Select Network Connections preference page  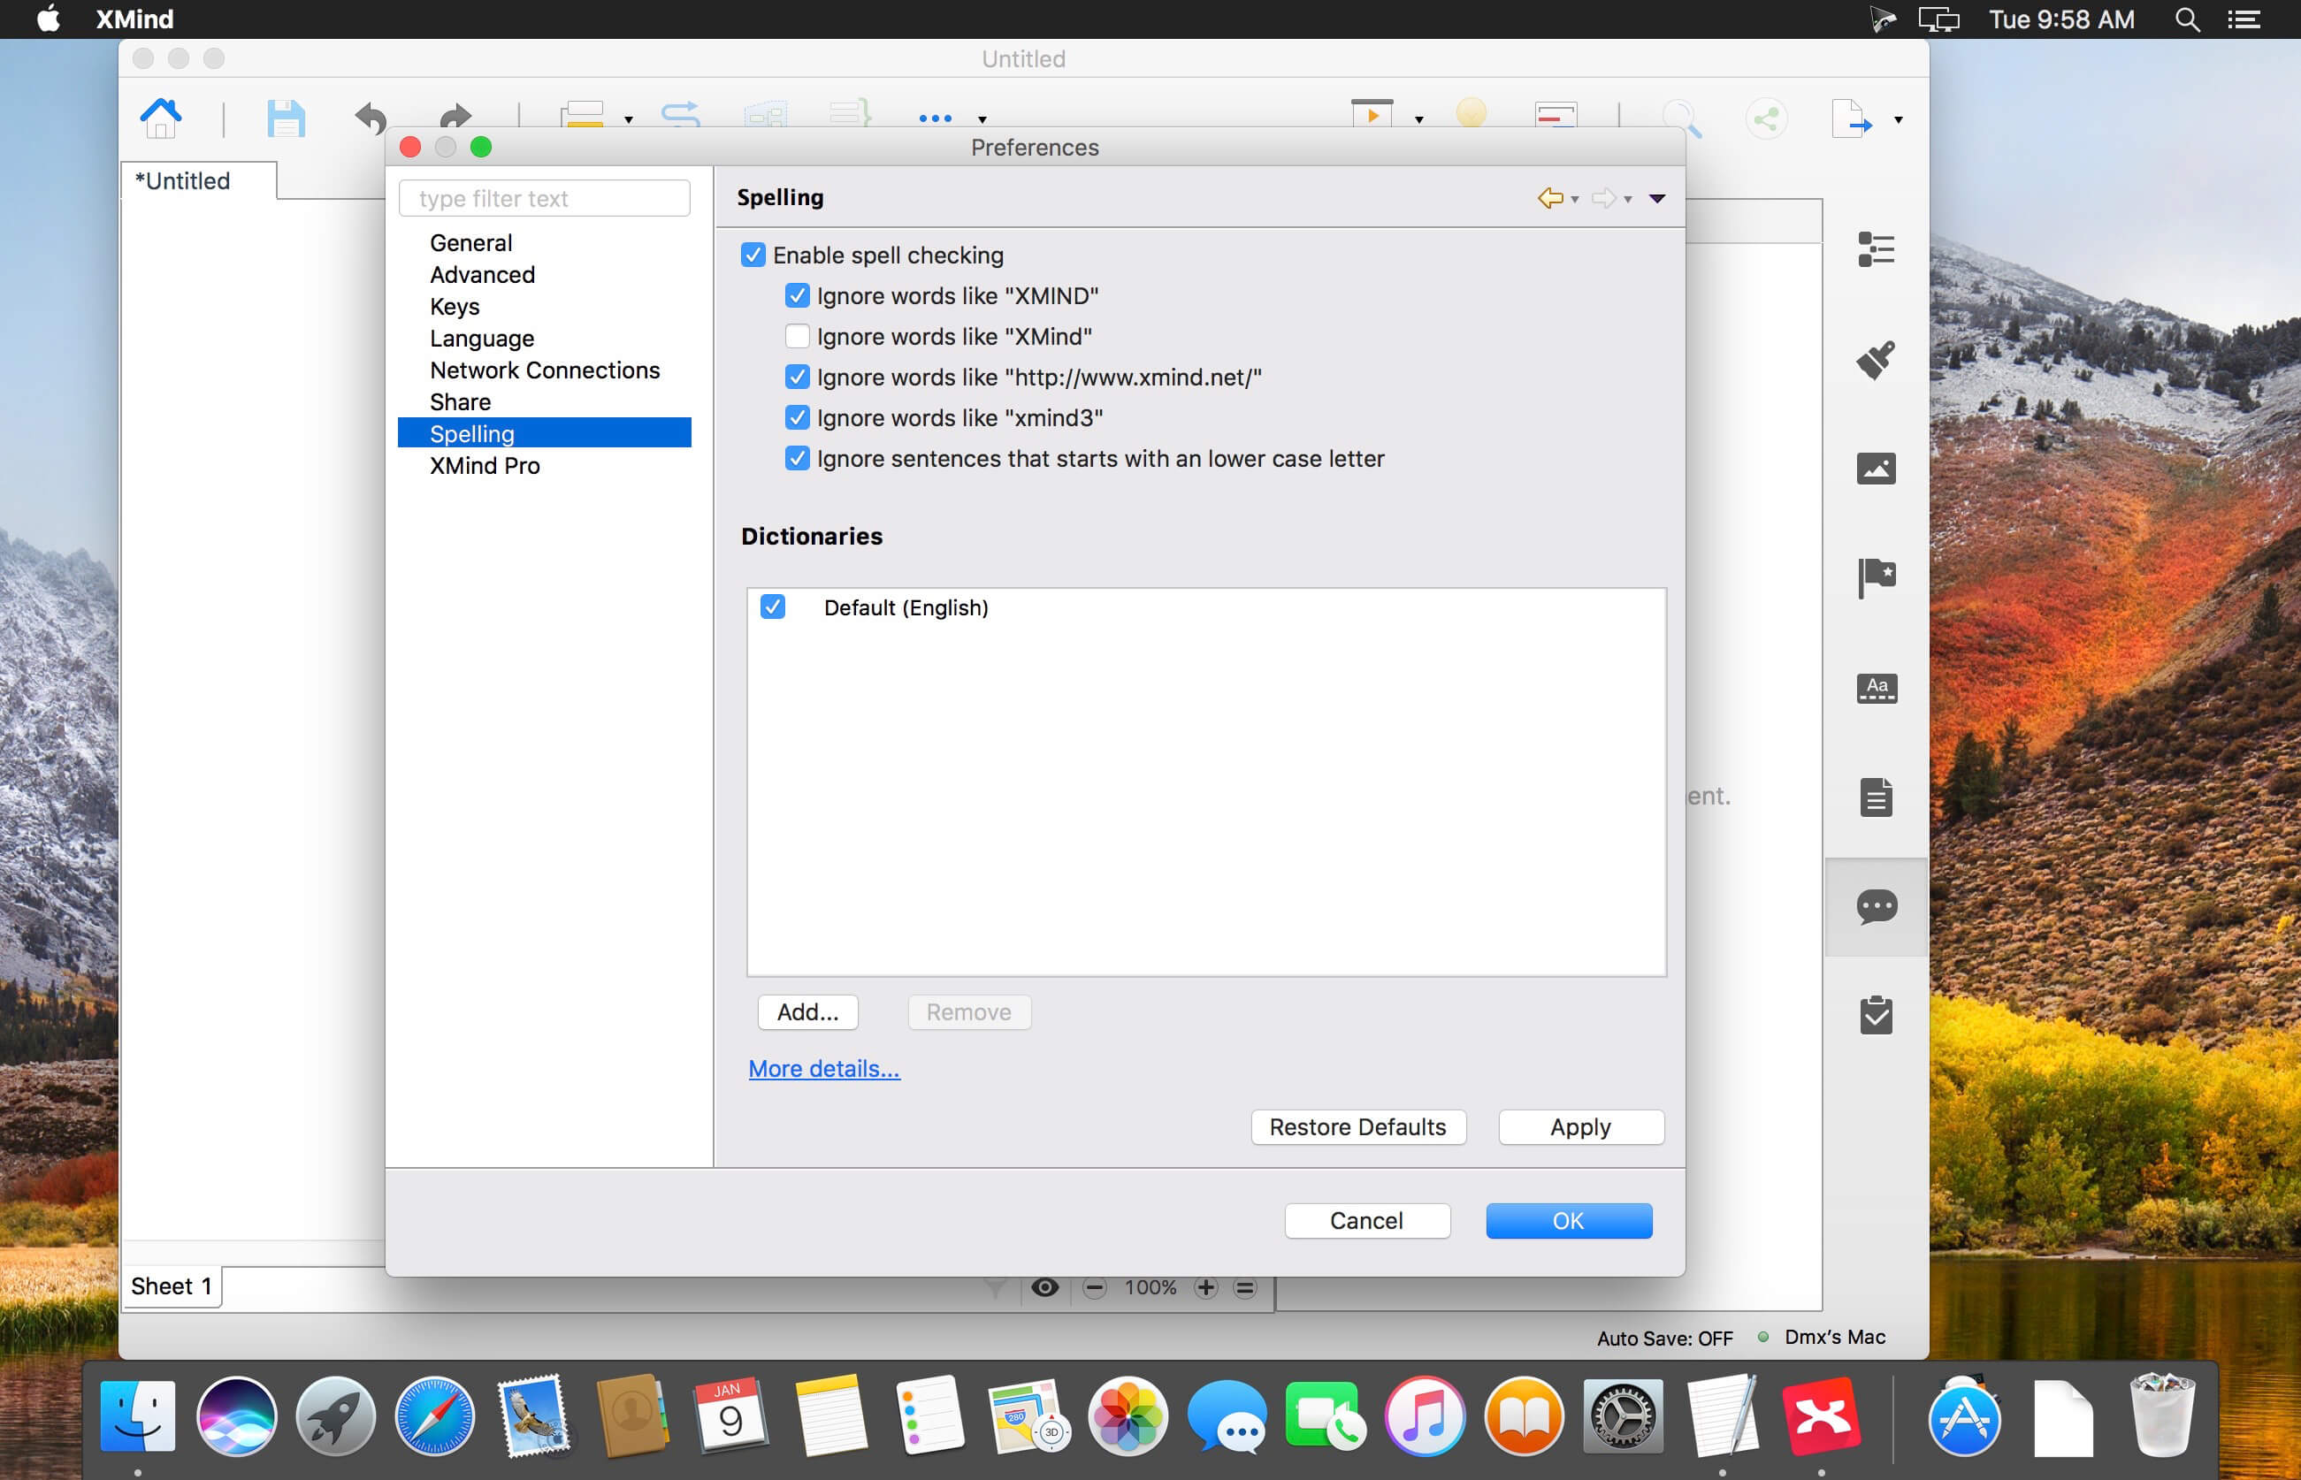click(545, 370)
